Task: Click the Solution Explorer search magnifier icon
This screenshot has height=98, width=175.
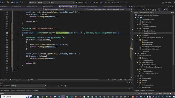Action: (x=172, y=13)
